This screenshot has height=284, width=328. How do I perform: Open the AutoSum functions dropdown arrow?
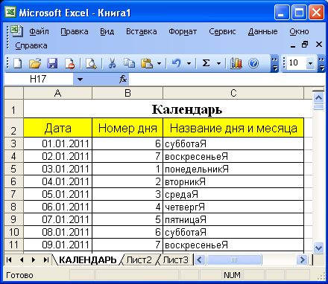218,63
